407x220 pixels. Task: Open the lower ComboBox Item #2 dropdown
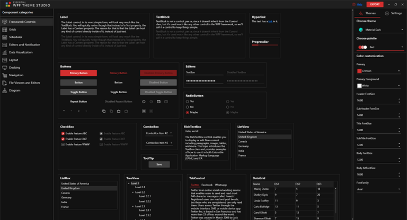[159, 143]
